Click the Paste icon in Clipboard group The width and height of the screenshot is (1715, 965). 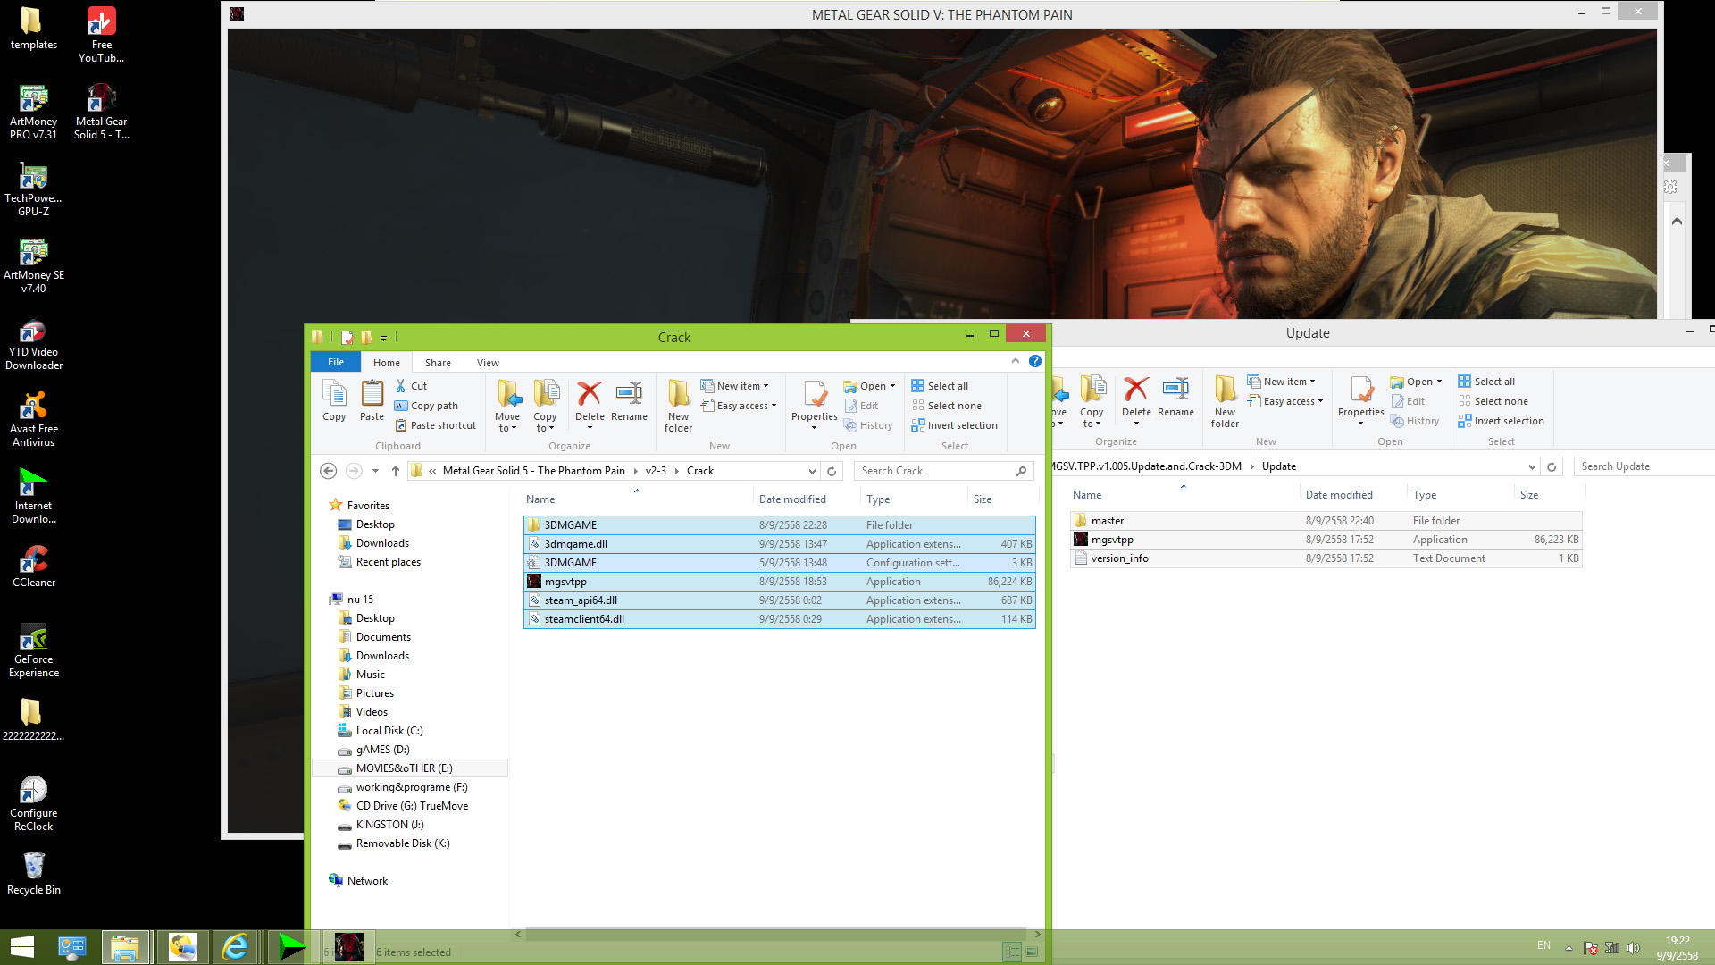pos(372,394)
